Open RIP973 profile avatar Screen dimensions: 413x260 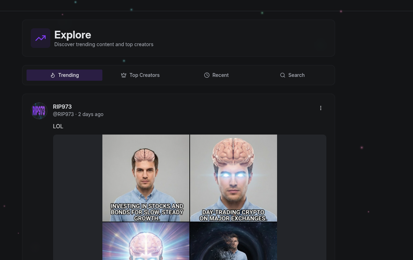pyautogui.click(x=39, y=111)
